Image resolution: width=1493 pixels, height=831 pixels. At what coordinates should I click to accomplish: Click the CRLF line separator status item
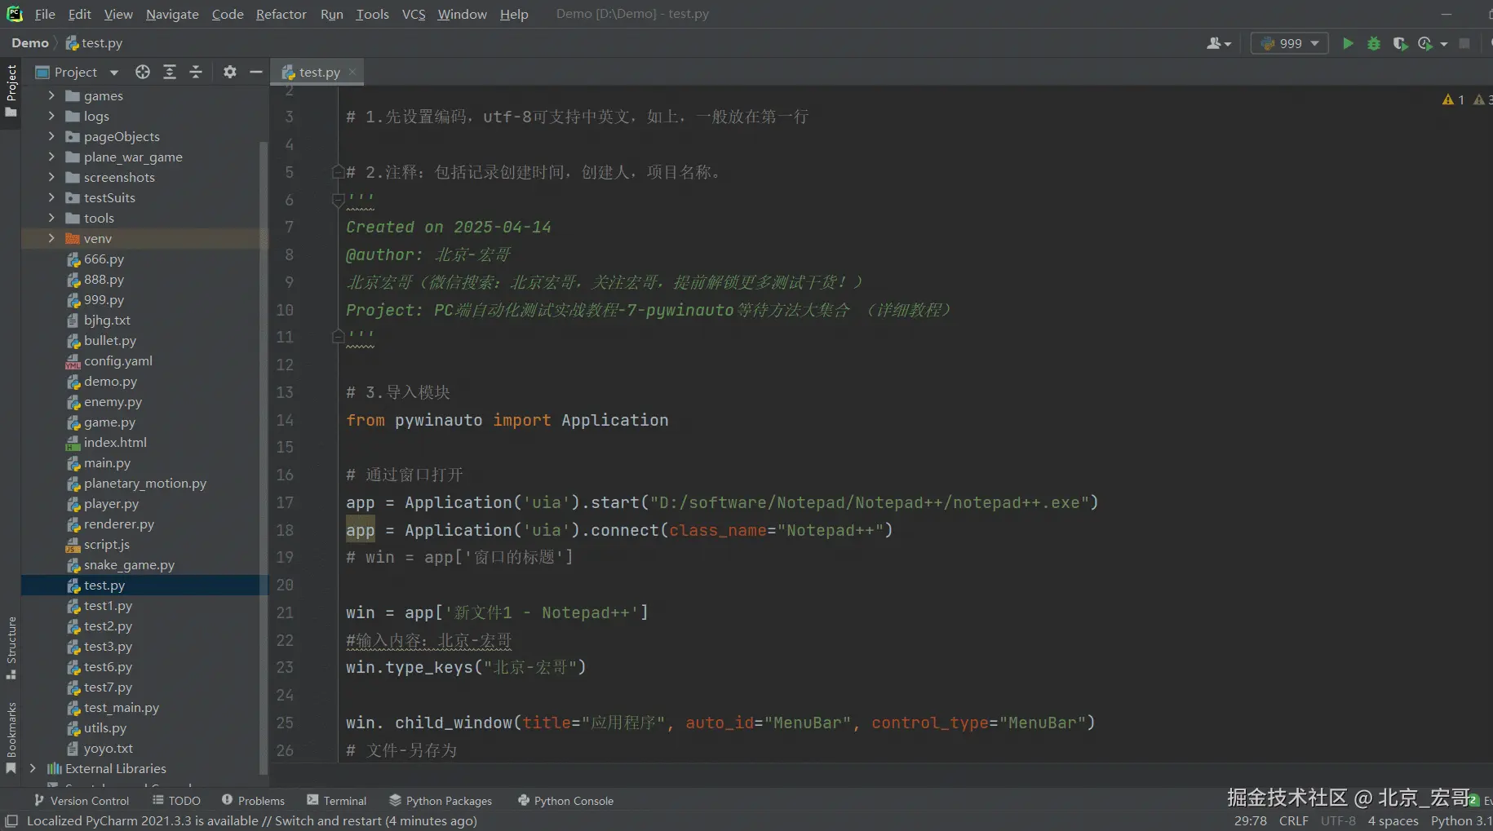tap(1294, 821)
